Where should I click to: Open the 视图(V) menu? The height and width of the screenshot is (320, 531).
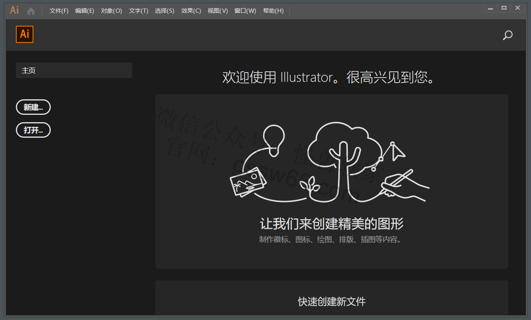click(x=218, y=11)
